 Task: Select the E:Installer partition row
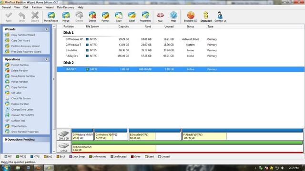pyautogui.click(x=180, y=50)
